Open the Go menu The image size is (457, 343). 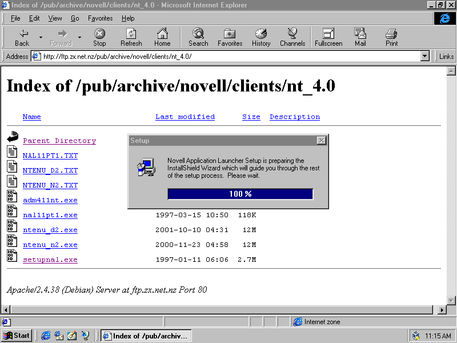tap(75, 18)
